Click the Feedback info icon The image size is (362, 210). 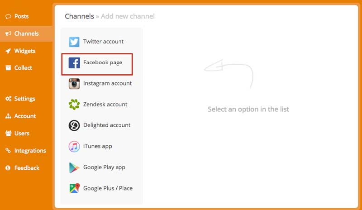coord(8,168)
